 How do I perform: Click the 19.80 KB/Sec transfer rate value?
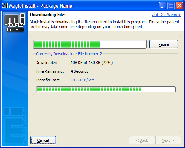coord(82,80)
